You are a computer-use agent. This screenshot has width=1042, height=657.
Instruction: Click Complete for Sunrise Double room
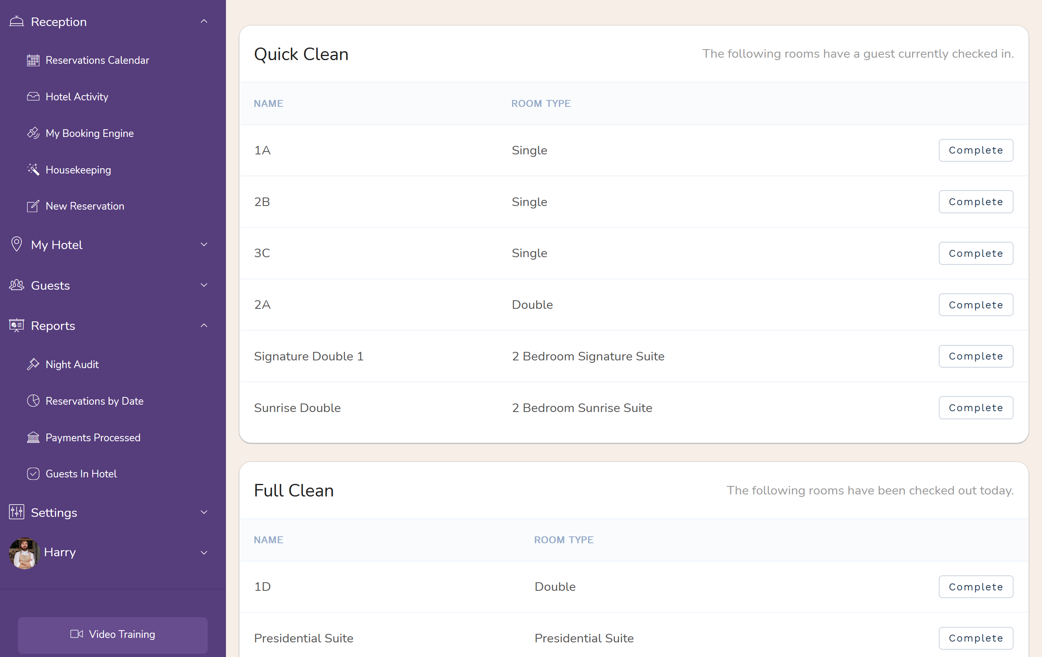[x=976, y=407]
